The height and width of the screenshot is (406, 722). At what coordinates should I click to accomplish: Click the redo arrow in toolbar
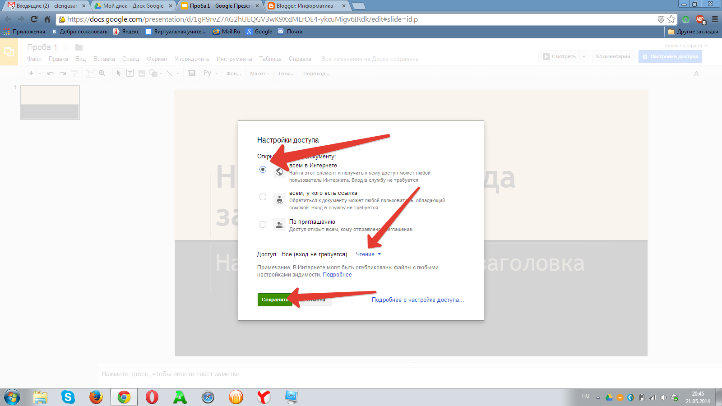pos(63,74)
